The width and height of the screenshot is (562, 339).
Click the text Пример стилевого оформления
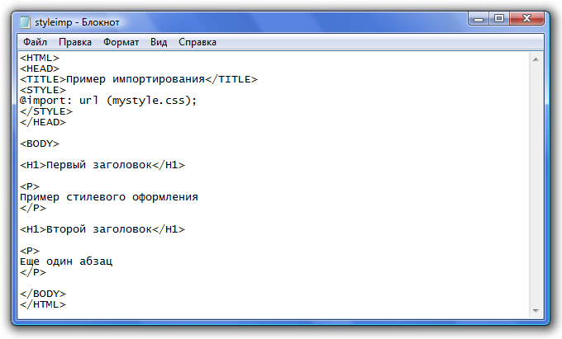(x=109, y=197)
